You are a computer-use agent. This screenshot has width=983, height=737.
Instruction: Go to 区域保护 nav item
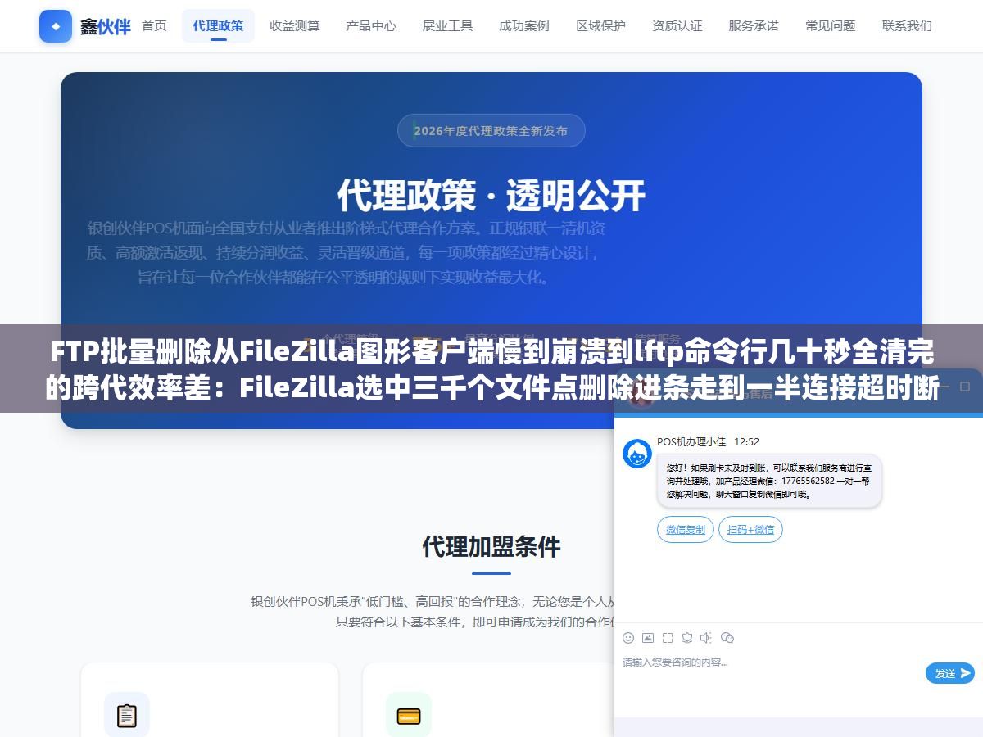tap(601, 25)
